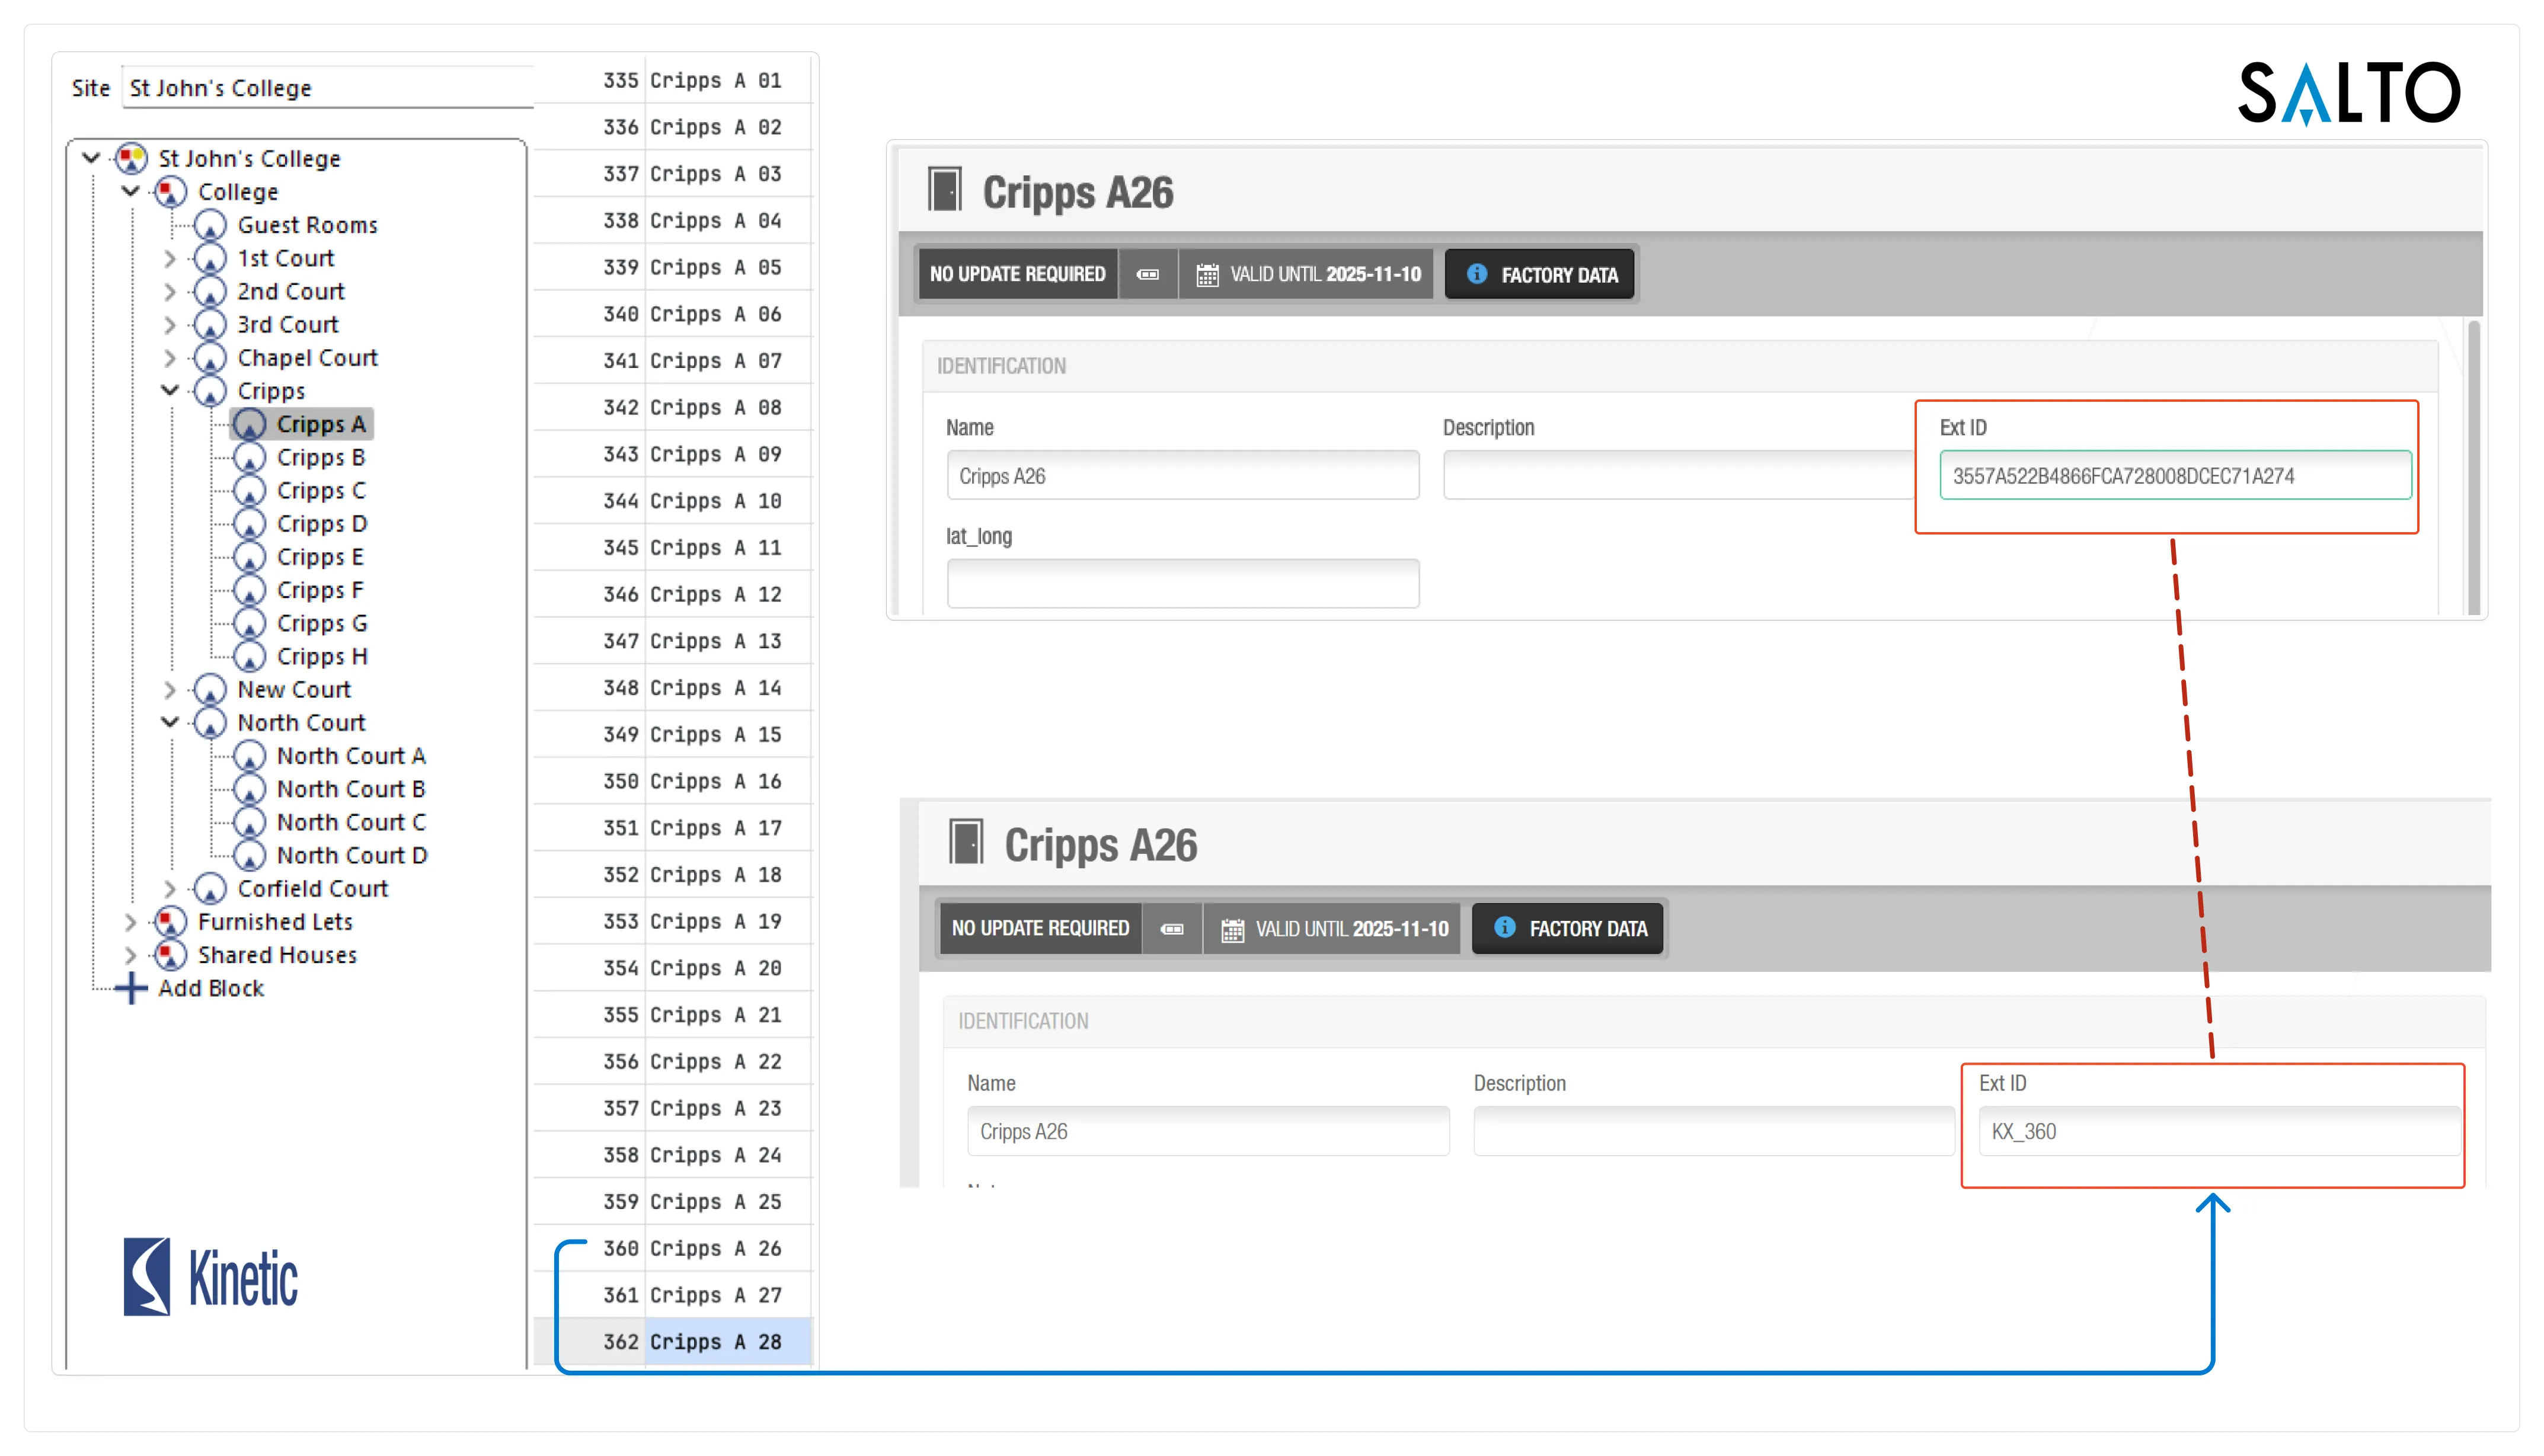The height and width of the screenshot is (1456, 2544).
Task: Click the Furnished Lets block icon
Action: pos(170,921)
